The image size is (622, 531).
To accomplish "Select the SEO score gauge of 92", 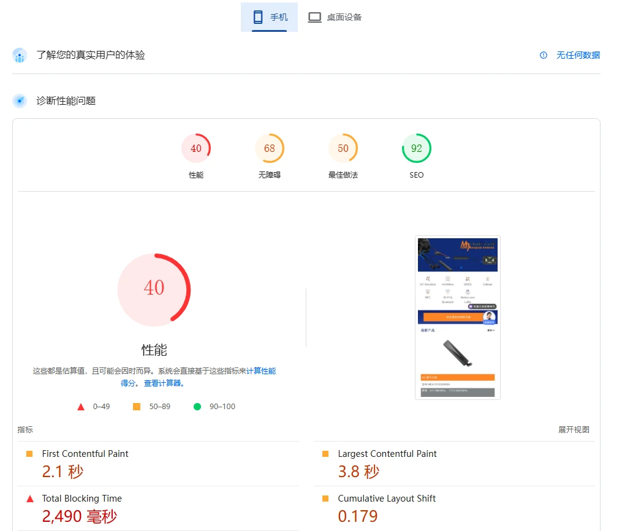I will click(x=417, y=148).
